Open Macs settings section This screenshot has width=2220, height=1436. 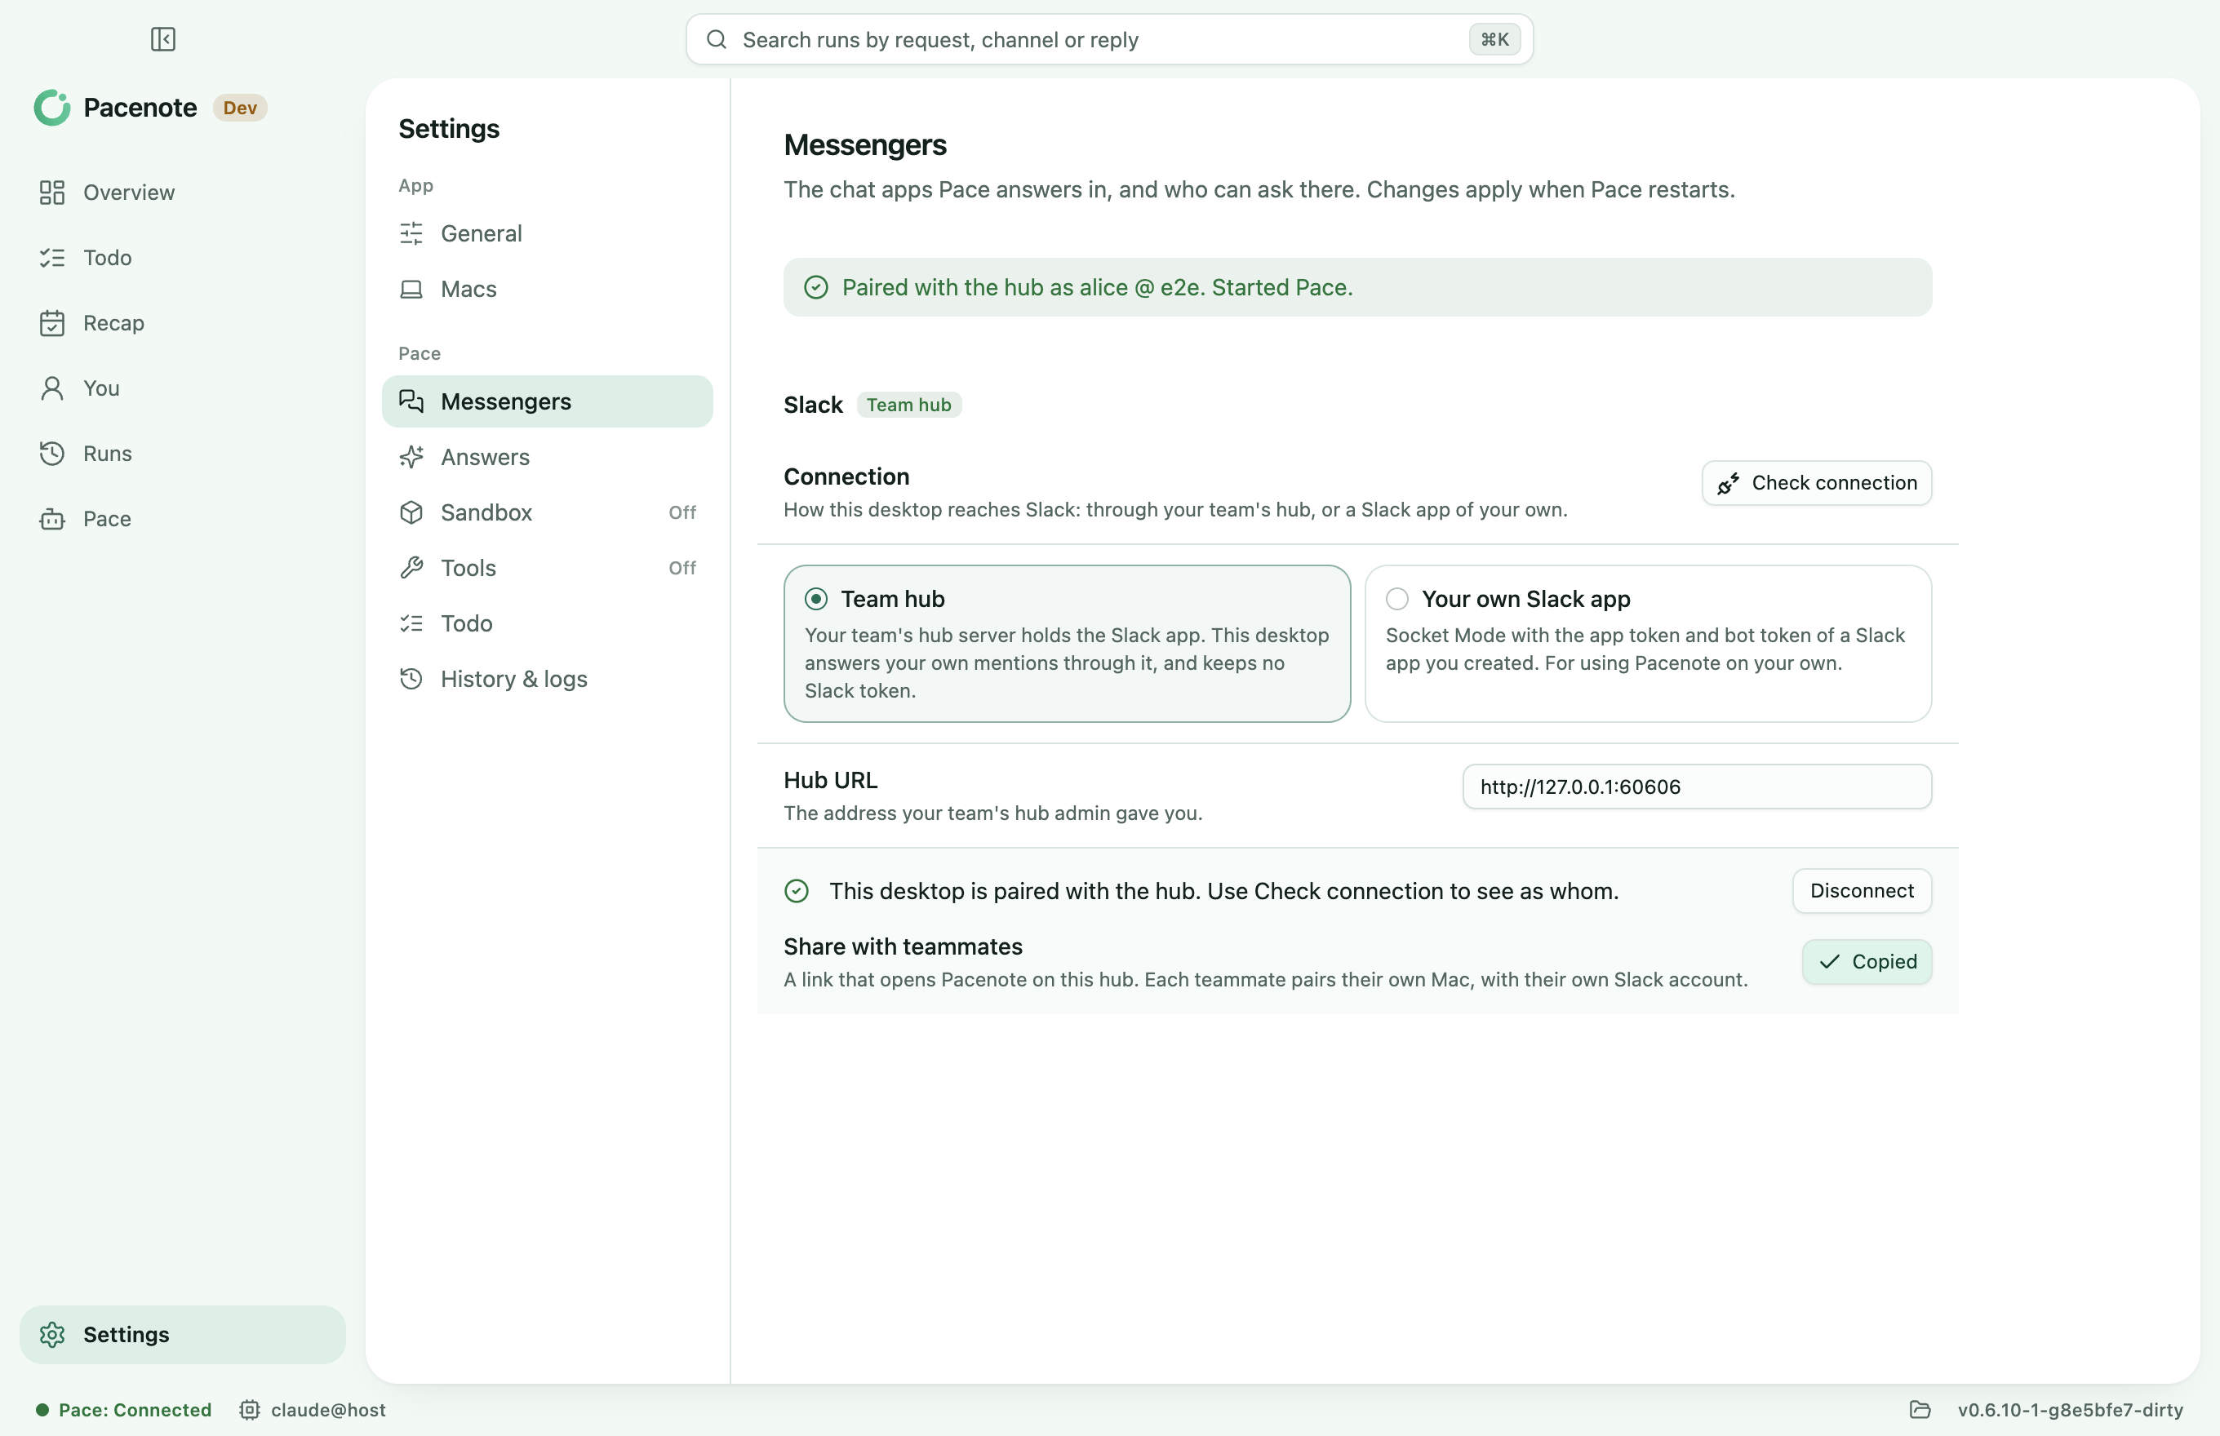click(x=548, y=289)
